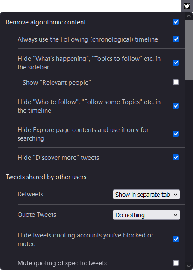Click the Twitter extension icon in toolbar
Image resolution: width=193 pixels, height=270 pixels.
pyautogui.click(x=187, y=6)
